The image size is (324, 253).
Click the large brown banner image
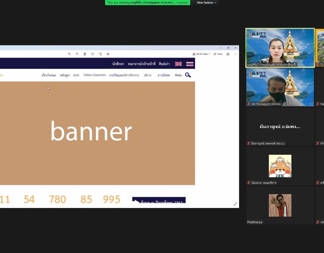97,133
